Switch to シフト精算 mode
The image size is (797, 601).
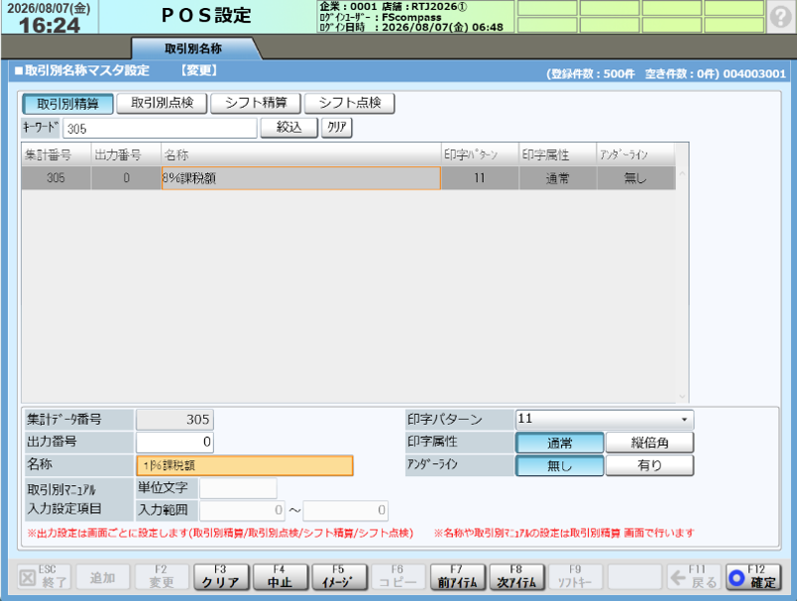pyautogui.click(x=256, y=104)
